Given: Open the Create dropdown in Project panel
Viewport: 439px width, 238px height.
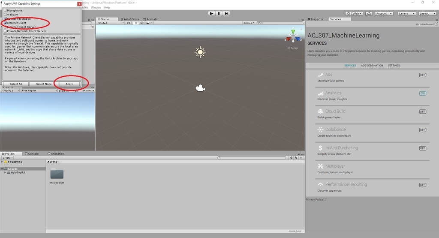Looking at the screenshot, I should click(8, 158).
